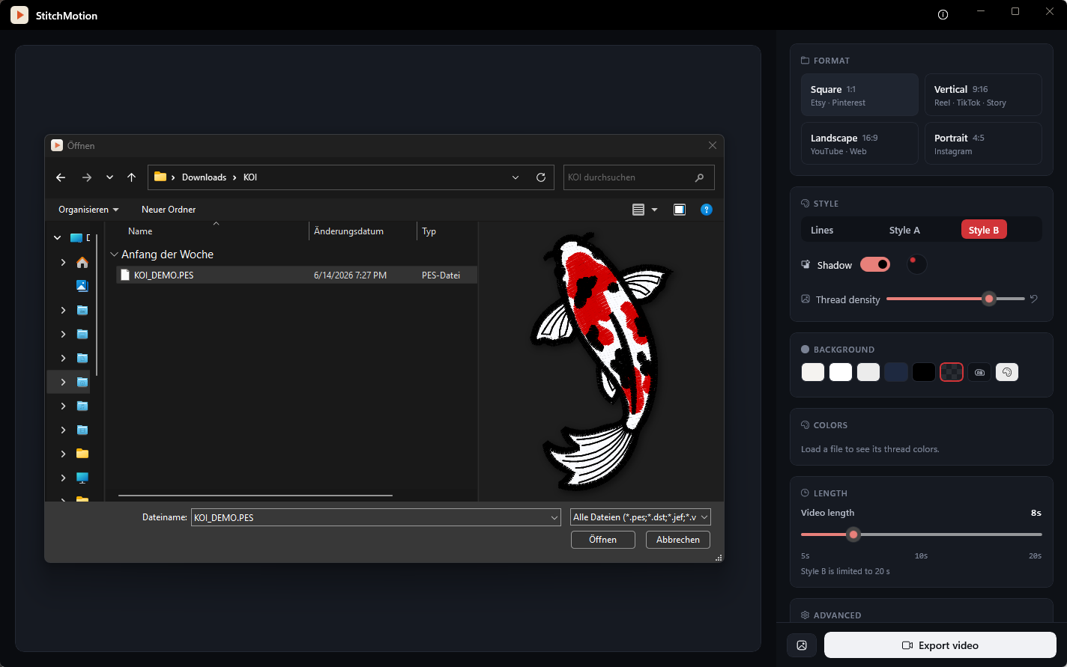
Task: Toggle the preview pane icon
Action: tap(680, 210)
